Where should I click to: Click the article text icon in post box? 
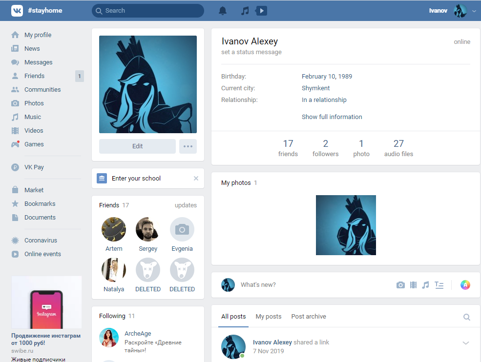click(439, 285)
